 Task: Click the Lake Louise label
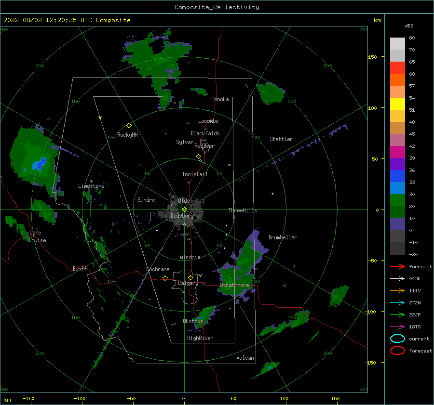pyautogui.click(x=37, y=236)
